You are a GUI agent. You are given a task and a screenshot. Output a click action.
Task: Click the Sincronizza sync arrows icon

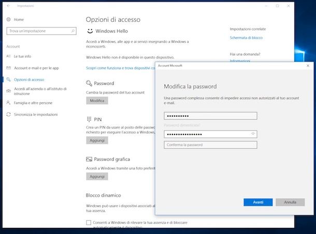[8, 114]
